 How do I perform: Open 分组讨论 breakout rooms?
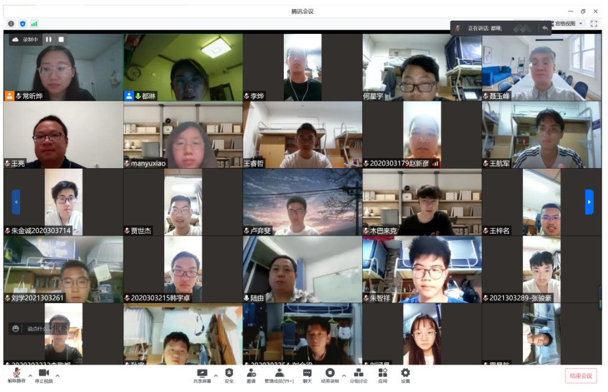pyautogui.click(x=358, y=375)
